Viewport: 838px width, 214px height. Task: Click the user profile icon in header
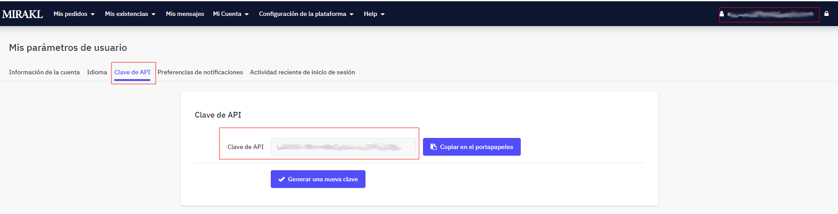(x=722, y=14)
